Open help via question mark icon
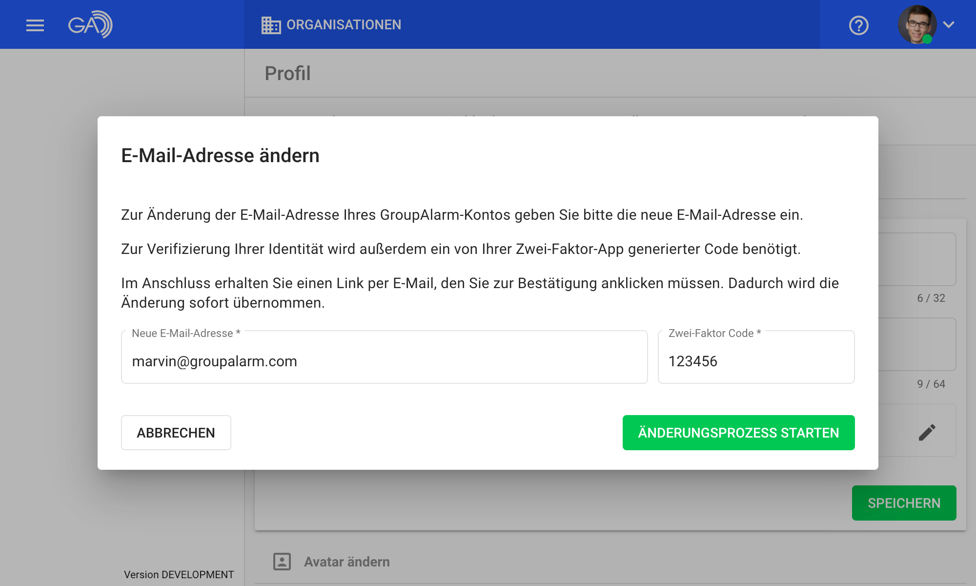The width and height of the screenshot is (976, 586). (858, 25)
